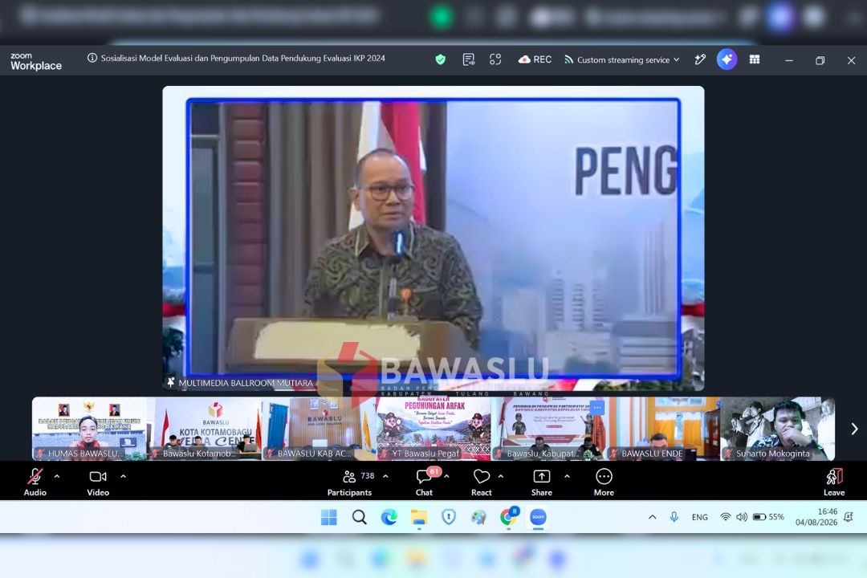The height and width of the screenshot is (578, 867).
Task: Click the green encryption shield icon
Action: pyautogui.click(x=440, y=59)
